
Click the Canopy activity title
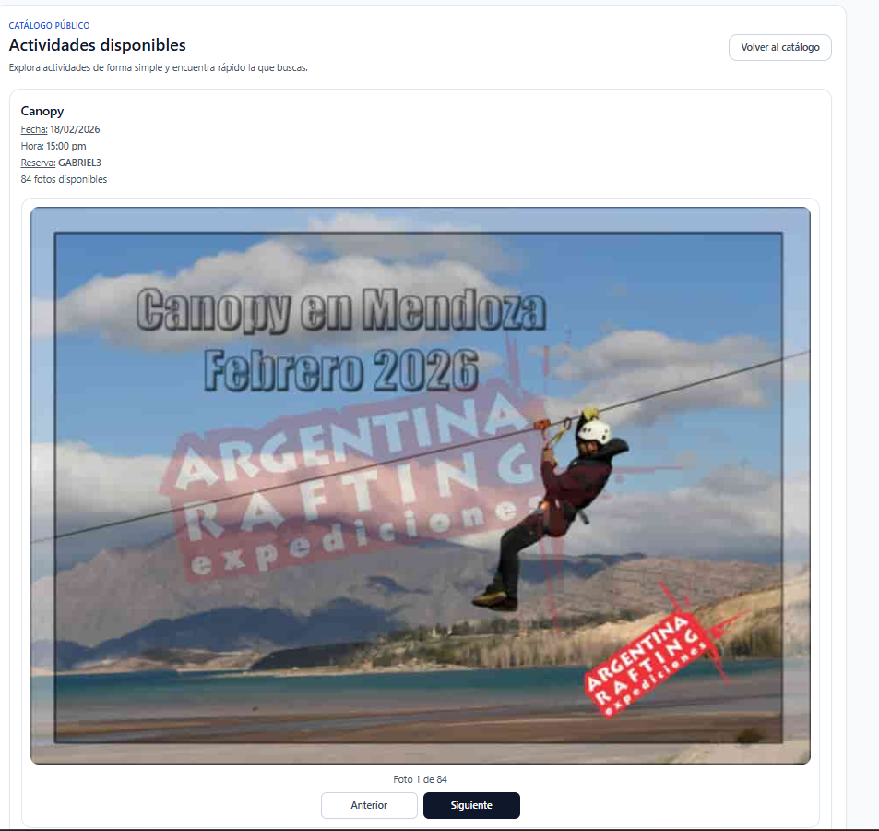(42, 111)
